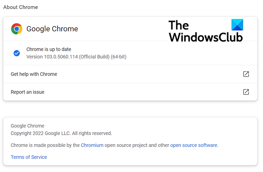
Task: Select the Report an issue row
Action: coord(27,92)
